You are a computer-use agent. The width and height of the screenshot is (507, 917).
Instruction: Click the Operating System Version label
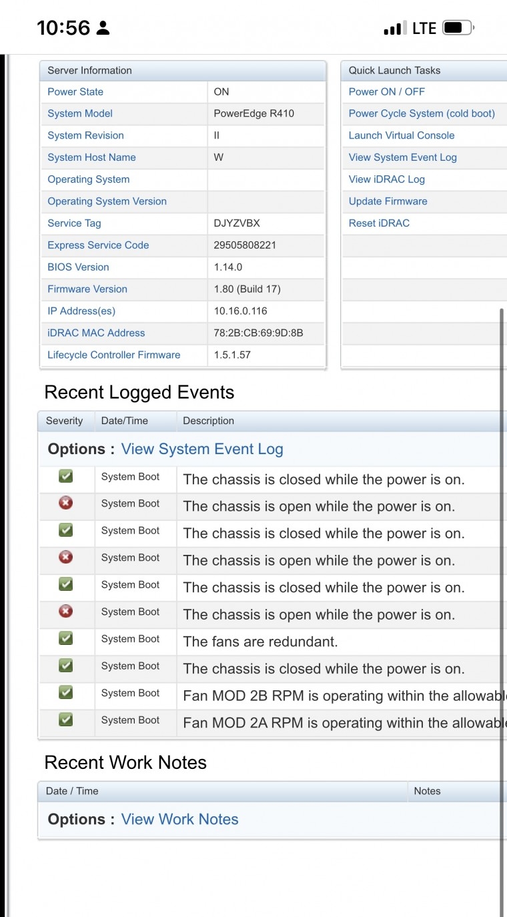(107, 201)
